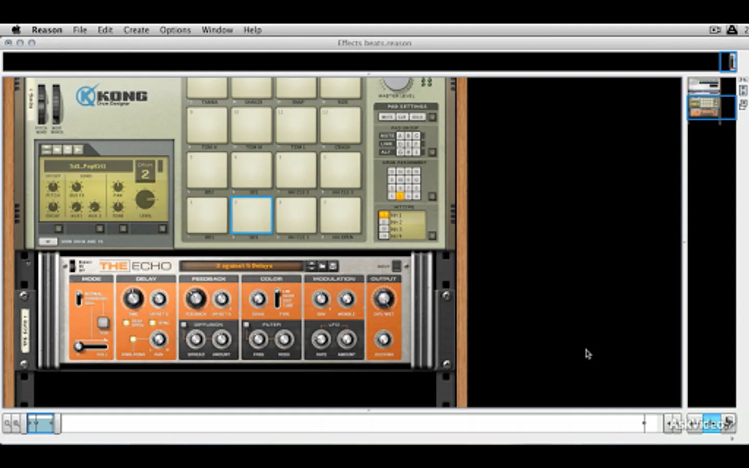Enable the Diffusion section

point(184,324)
